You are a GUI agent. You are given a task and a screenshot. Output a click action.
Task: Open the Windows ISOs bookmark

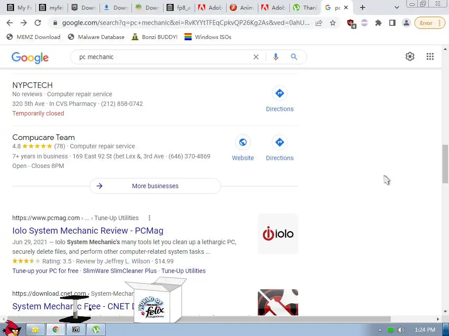[x=208, y=37]
